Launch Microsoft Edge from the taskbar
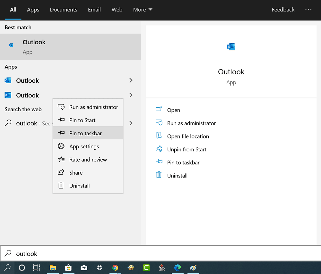The width and height of the screenshot is (321, 274). click(178, 268)
